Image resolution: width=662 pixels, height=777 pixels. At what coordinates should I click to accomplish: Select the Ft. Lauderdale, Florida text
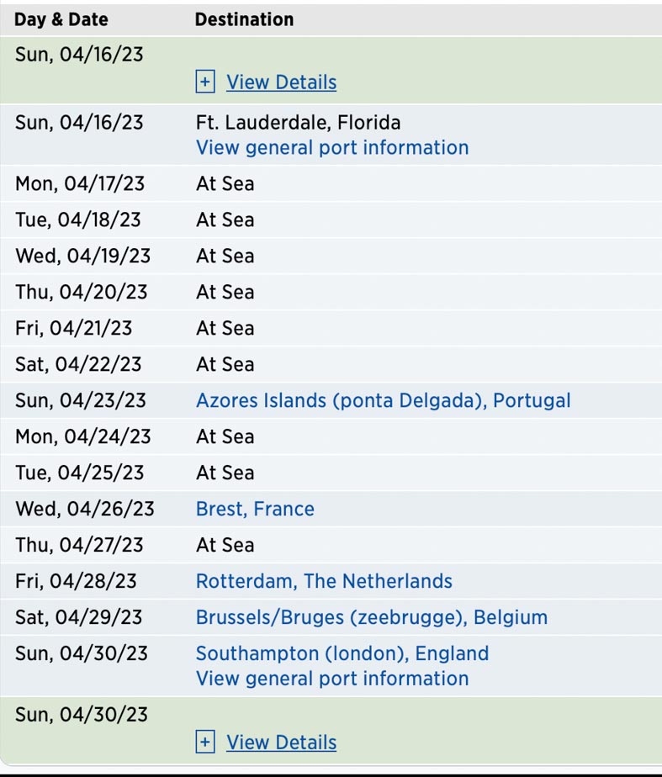tap(299, 123)
